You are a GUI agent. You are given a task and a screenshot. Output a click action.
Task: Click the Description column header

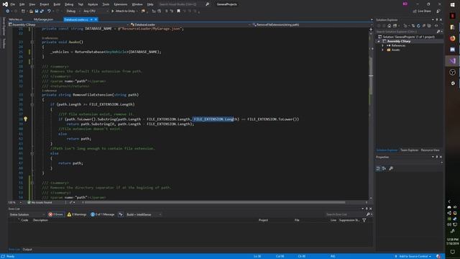(x=40, y=220)
